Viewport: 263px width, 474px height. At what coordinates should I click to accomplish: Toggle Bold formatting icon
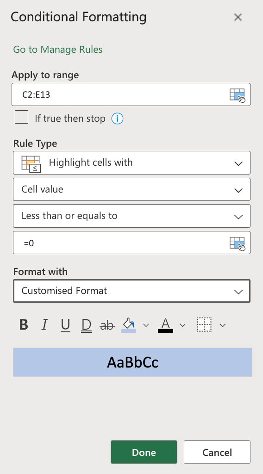(24, 325)
